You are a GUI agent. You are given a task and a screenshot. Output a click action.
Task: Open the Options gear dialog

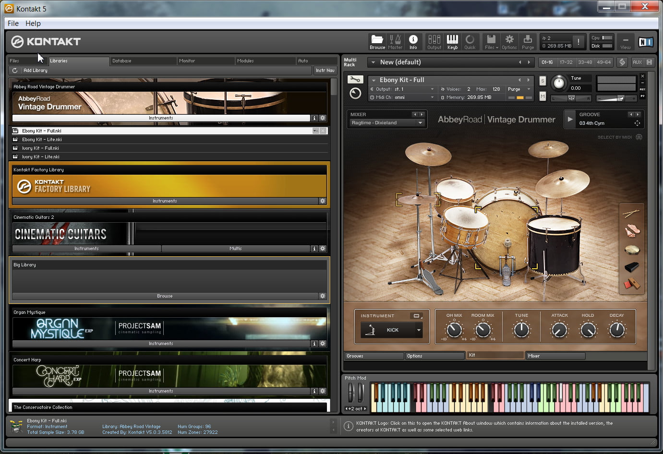[509, 42]
